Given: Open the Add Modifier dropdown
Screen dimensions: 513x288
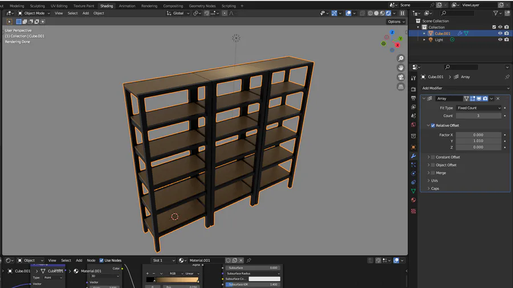Looking at the screenshot, I should (x=465, y=88).
